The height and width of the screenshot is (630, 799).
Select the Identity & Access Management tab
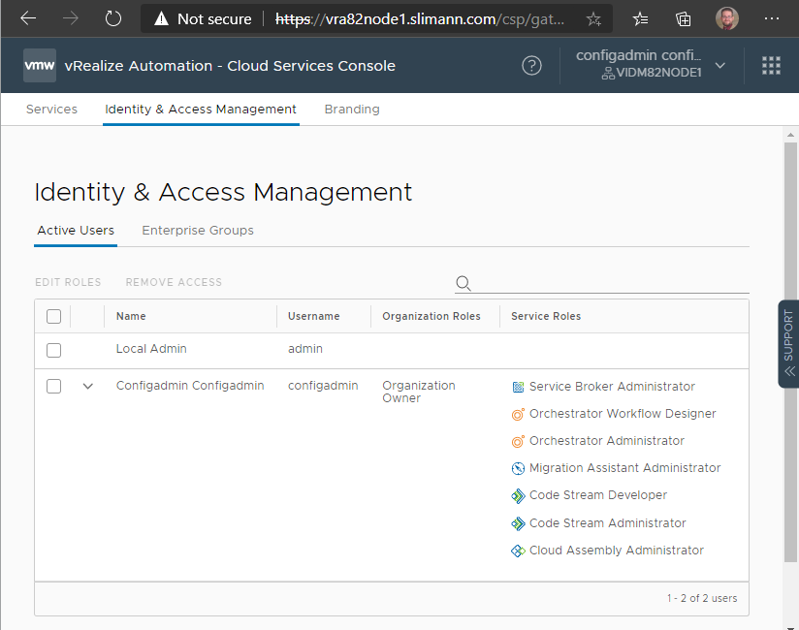(x=201, y=109)
